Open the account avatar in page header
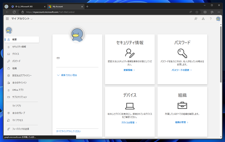Screen dimensions: 225x142 [218, 19]
